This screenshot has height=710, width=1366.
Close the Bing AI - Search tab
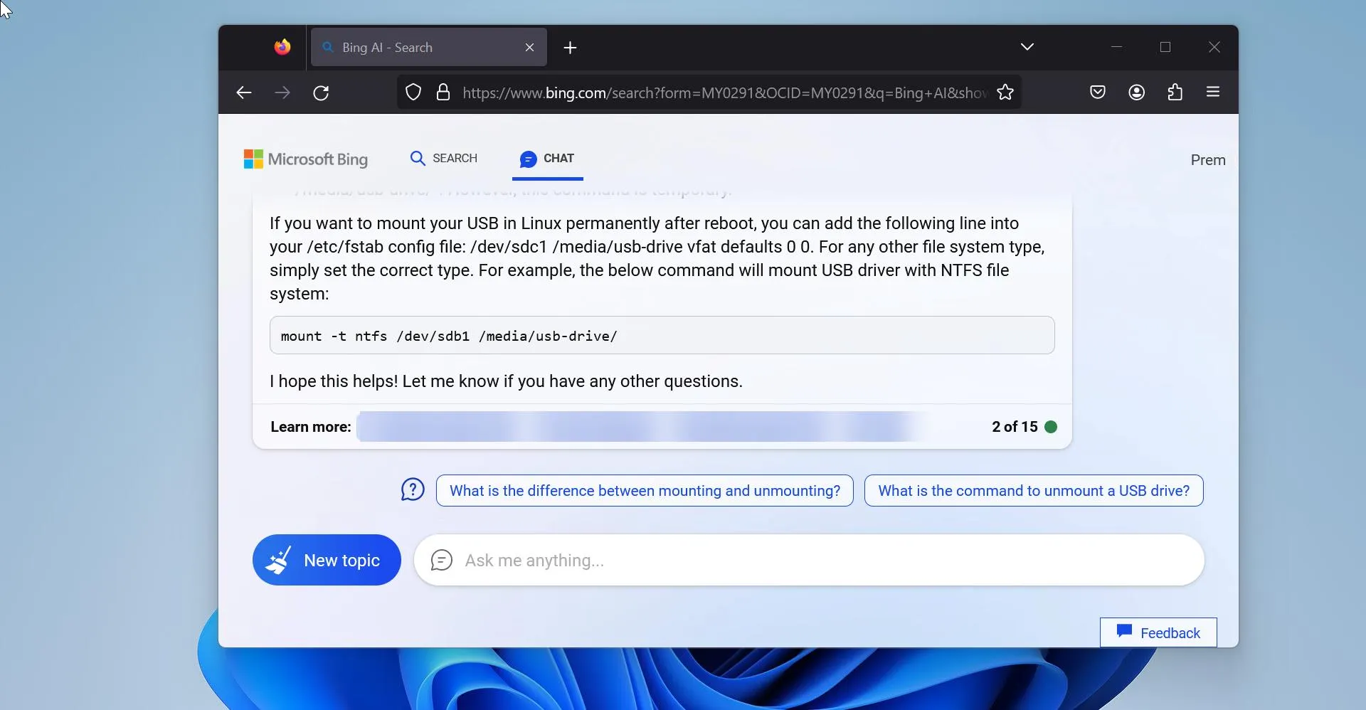pos(529,48)
